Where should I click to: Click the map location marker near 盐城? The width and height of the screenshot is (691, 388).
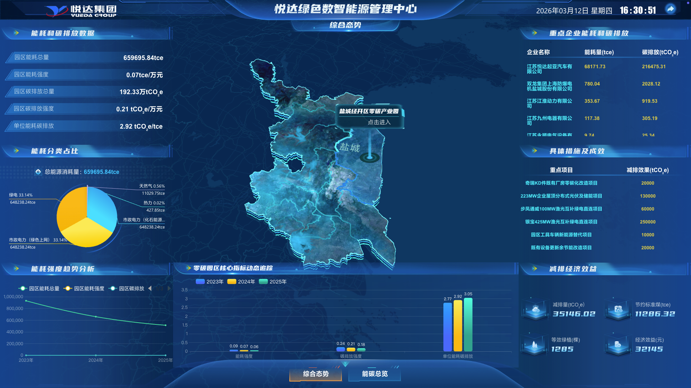[x=370, y=157]
